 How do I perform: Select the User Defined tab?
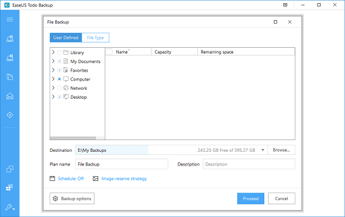point(66,38)
